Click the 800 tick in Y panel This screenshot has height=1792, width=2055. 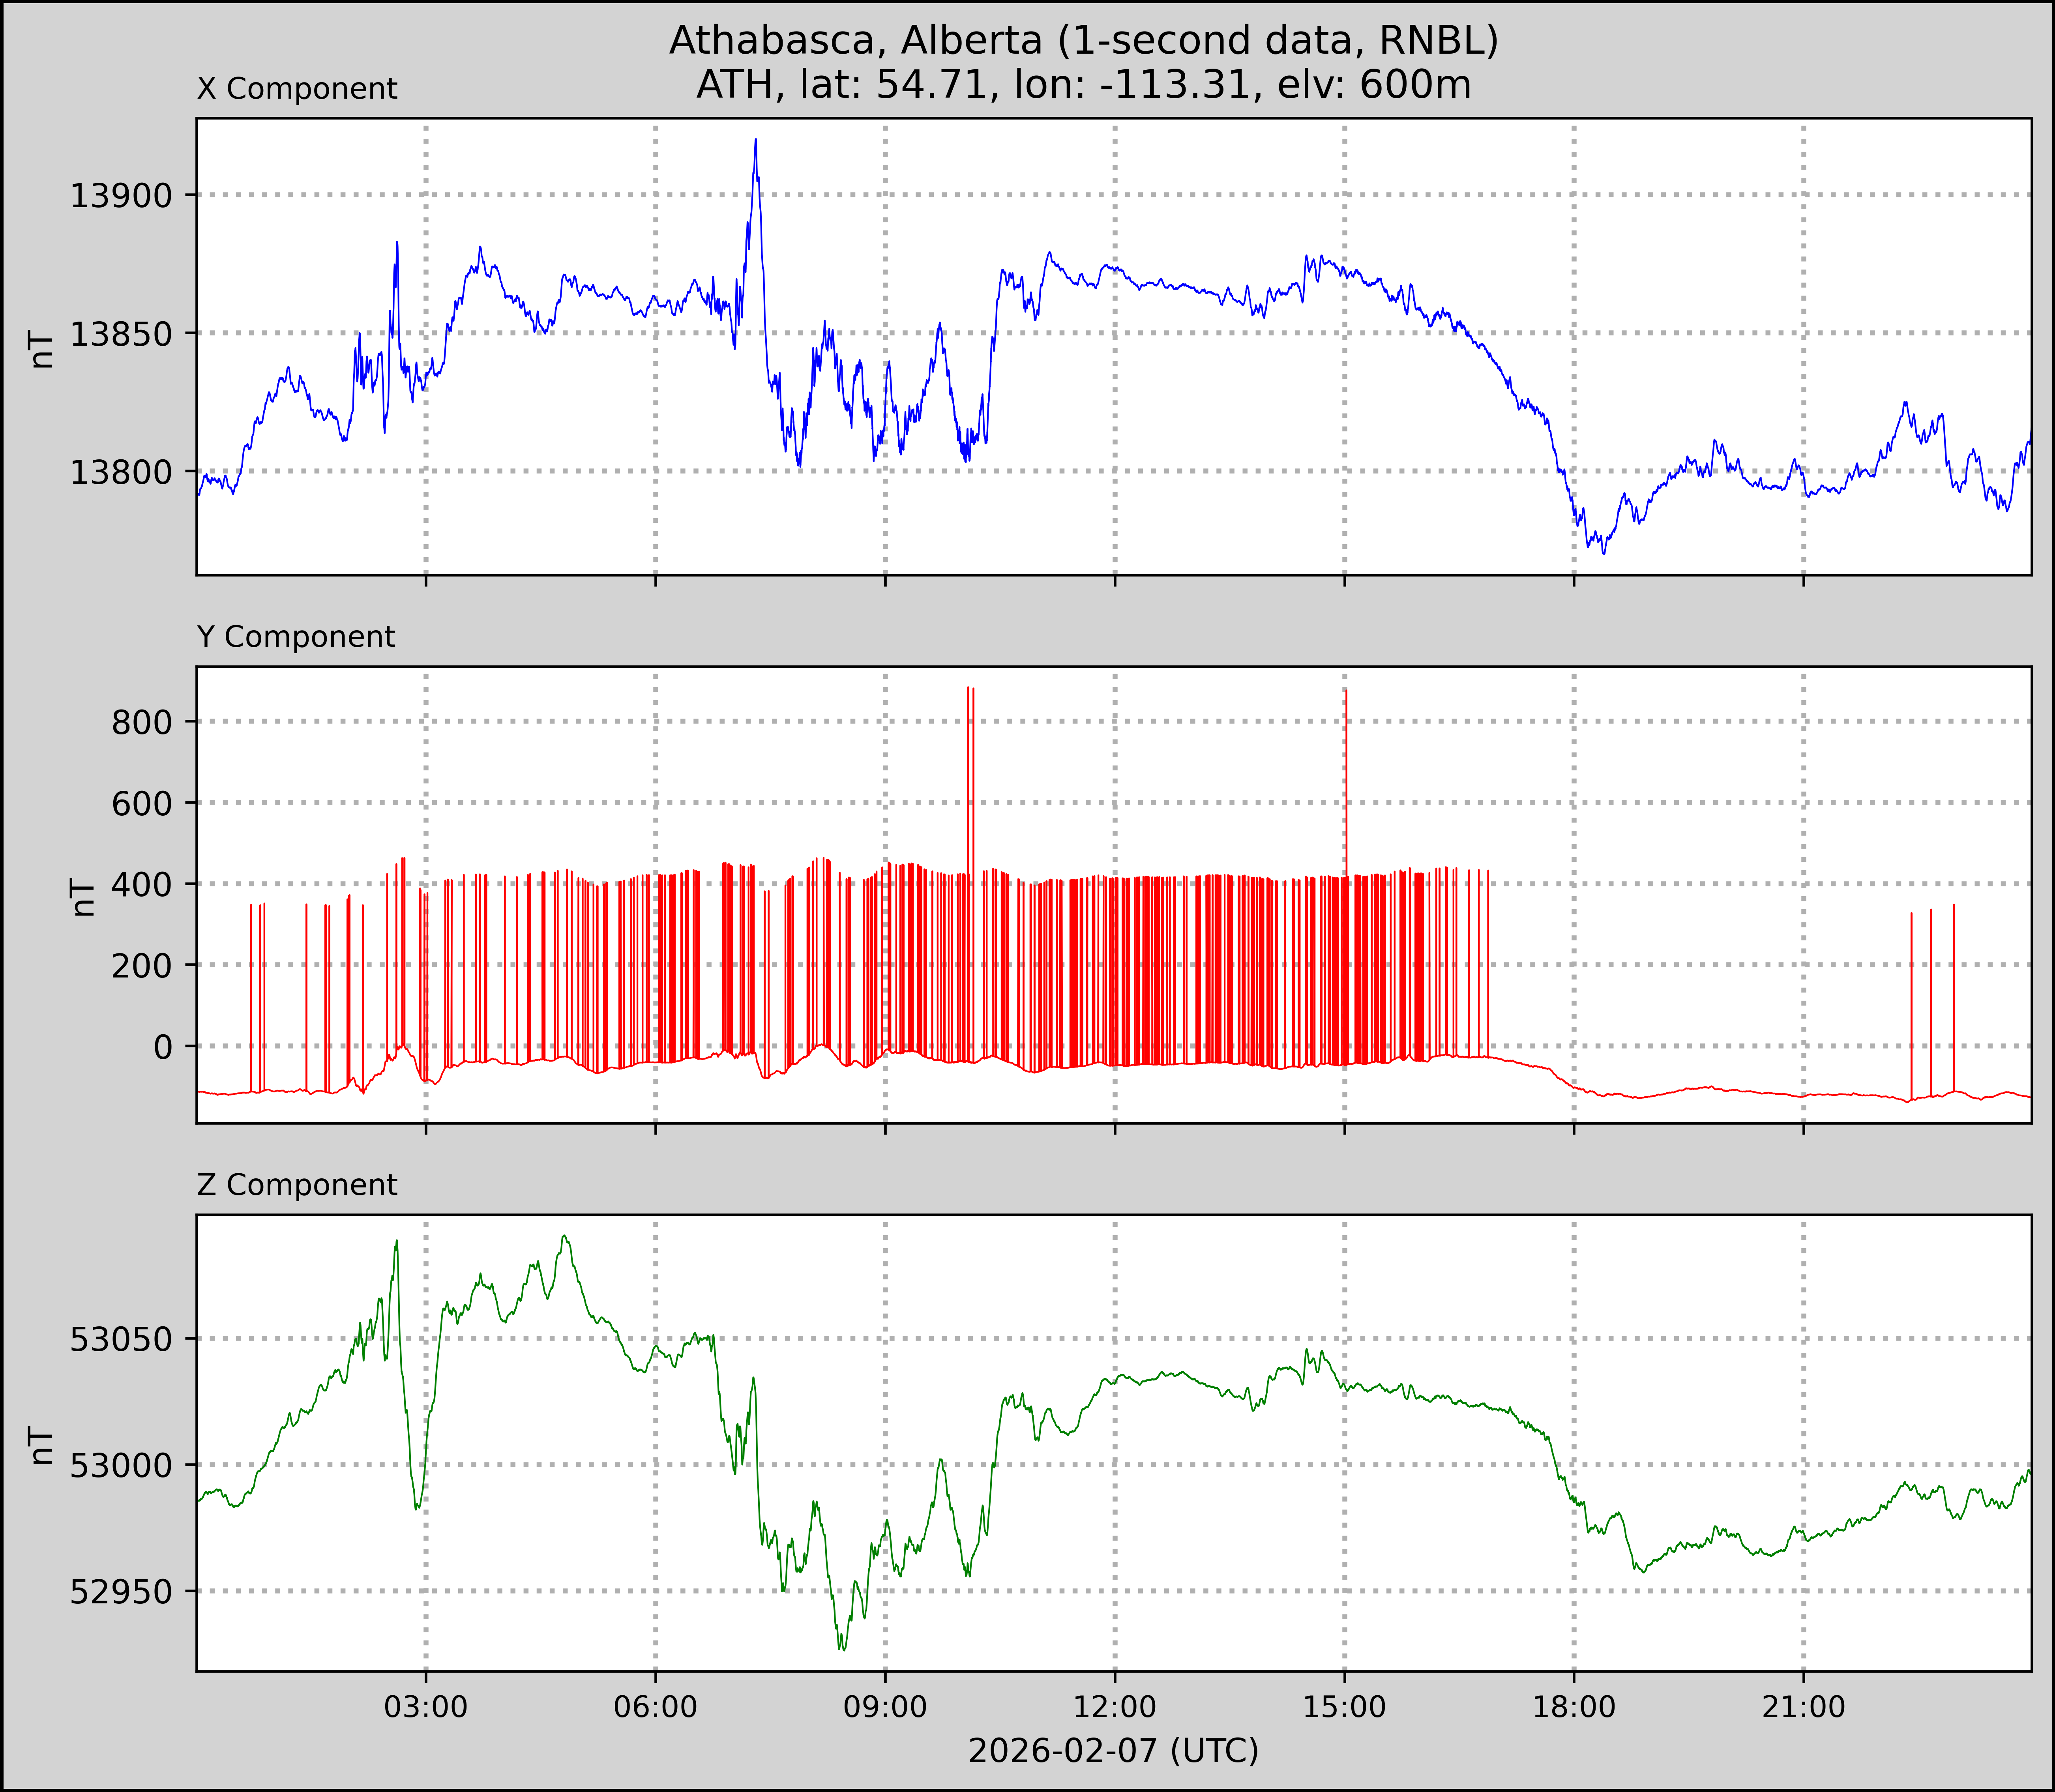142,722
